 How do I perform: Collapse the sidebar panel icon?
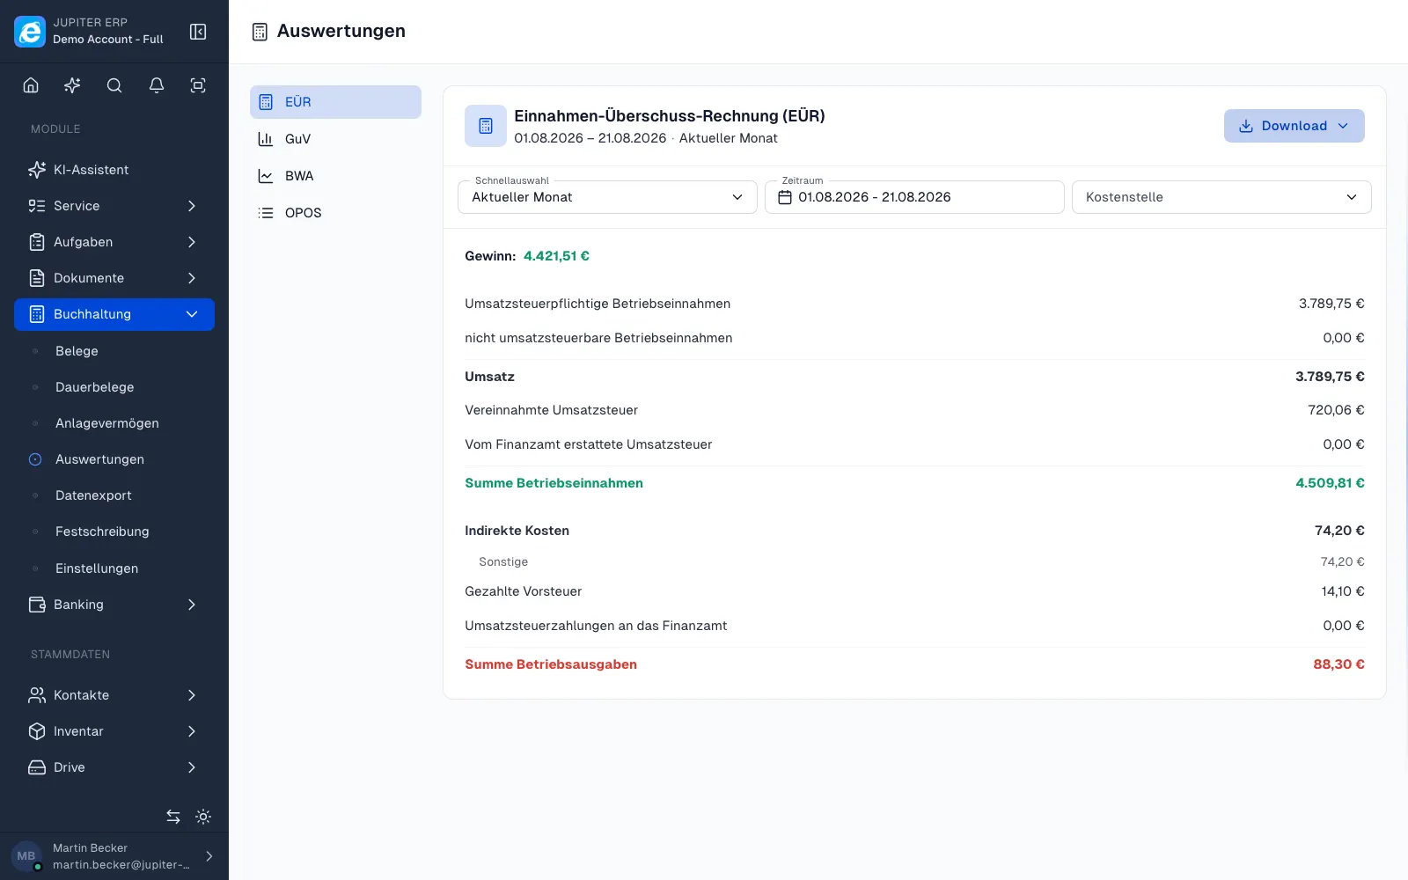pyautogui.click(x=198, y=32)
